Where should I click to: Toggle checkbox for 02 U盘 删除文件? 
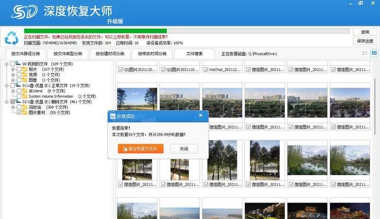(13, 102)
